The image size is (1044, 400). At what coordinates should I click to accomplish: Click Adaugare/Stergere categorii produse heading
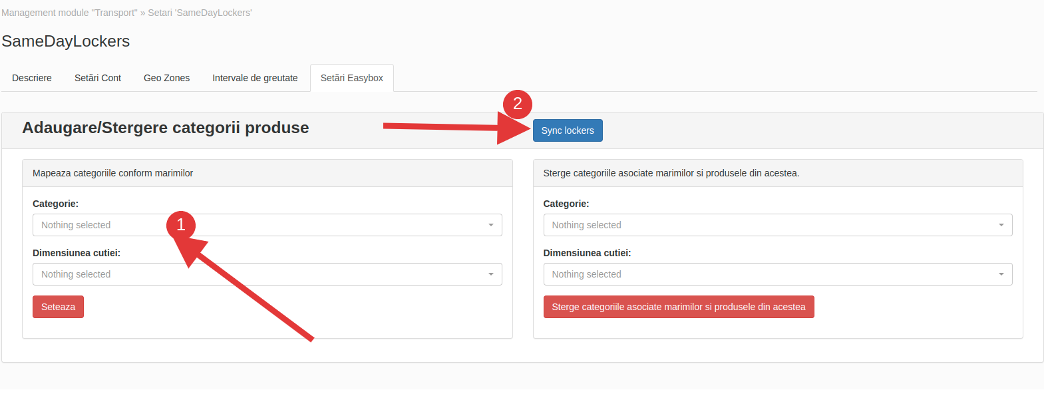(x=166, y=128)
